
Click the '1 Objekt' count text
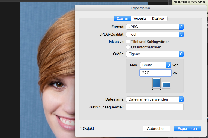[87, 128]
